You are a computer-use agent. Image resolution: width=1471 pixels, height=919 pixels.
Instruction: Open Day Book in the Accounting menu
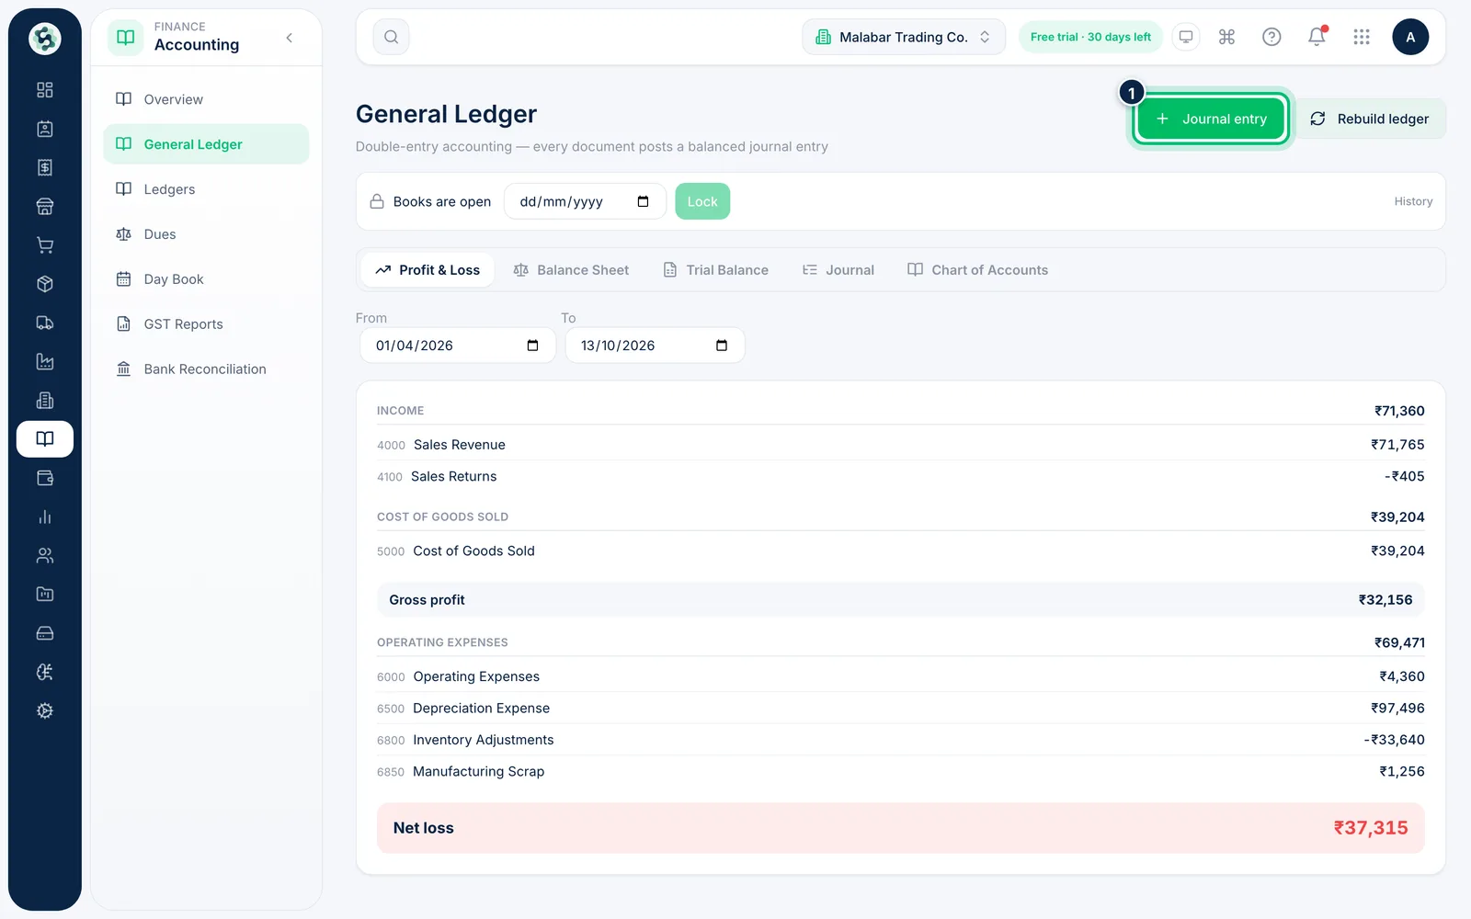[206, 279]
